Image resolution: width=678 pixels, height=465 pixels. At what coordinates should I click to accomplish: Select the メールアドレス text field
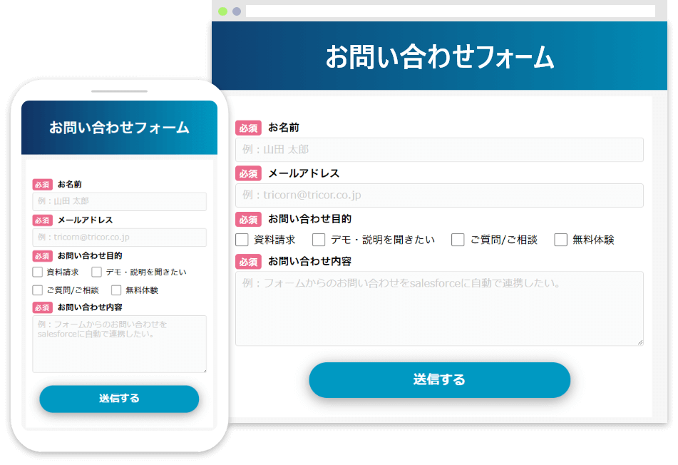439,195
